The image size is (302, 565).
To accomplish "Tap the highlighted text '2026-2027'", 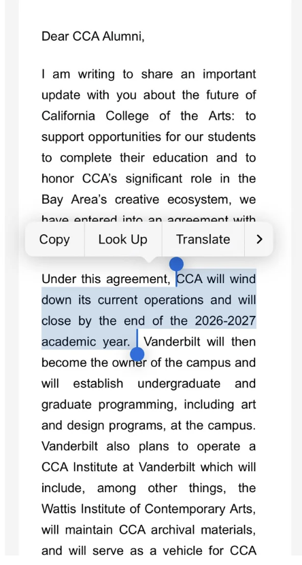I will point(225,321).
